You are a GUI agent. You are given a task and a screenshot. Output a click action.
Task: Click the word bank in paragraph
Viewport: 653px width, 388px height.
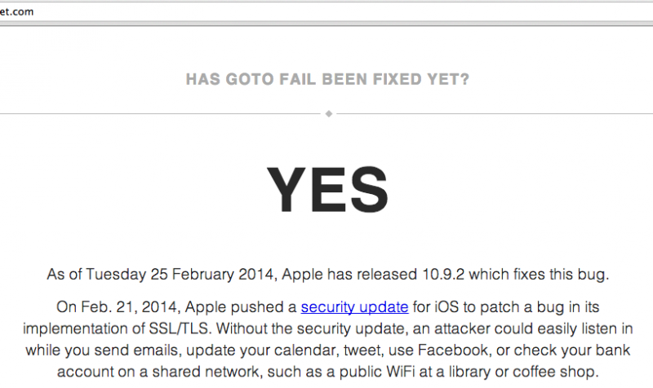pos(613,351)
